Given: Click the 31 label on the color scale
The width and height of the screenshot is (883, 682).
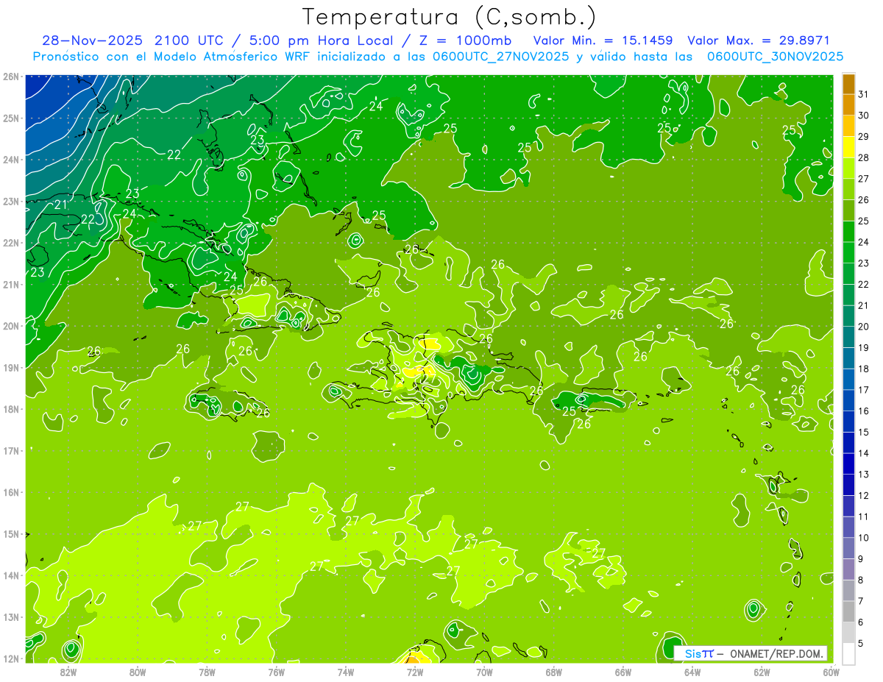Looking at the screenshot, I should [x=864, y=94].
